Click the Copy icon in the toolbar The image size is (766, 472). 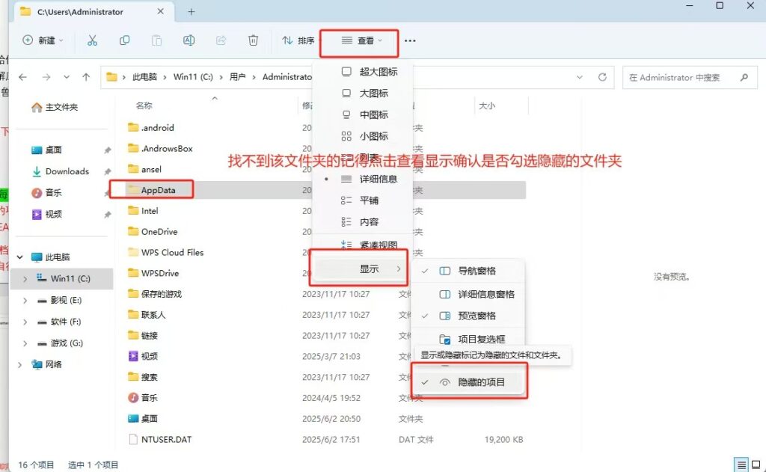tap(125, 42)
